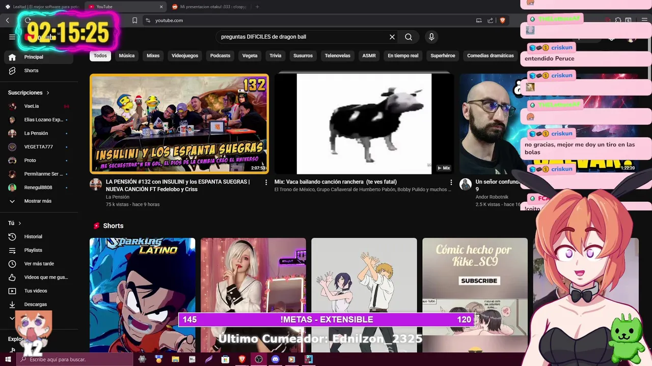Open OBS Studio from the taskbar
This screenshot has width=652, height=366.
[x=259, y=359]
